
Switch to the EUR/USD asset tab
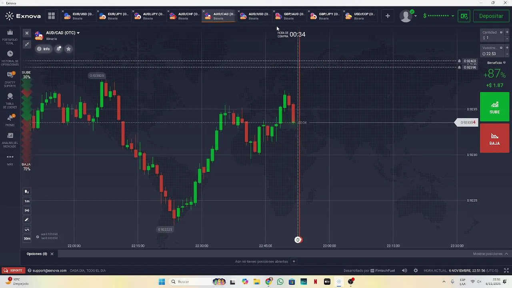[79, 16]
